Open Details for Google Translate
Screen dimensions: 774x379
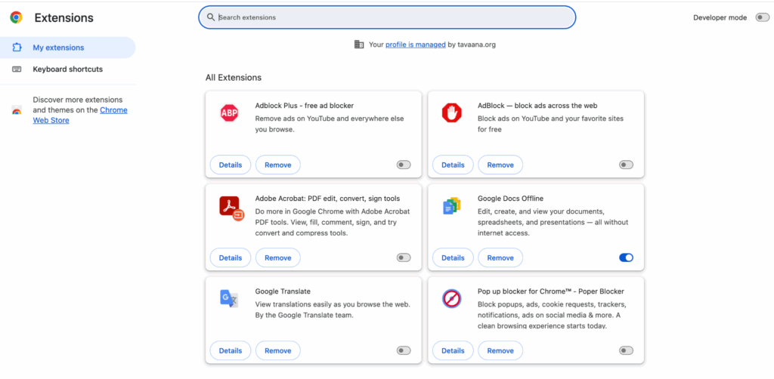231,350
